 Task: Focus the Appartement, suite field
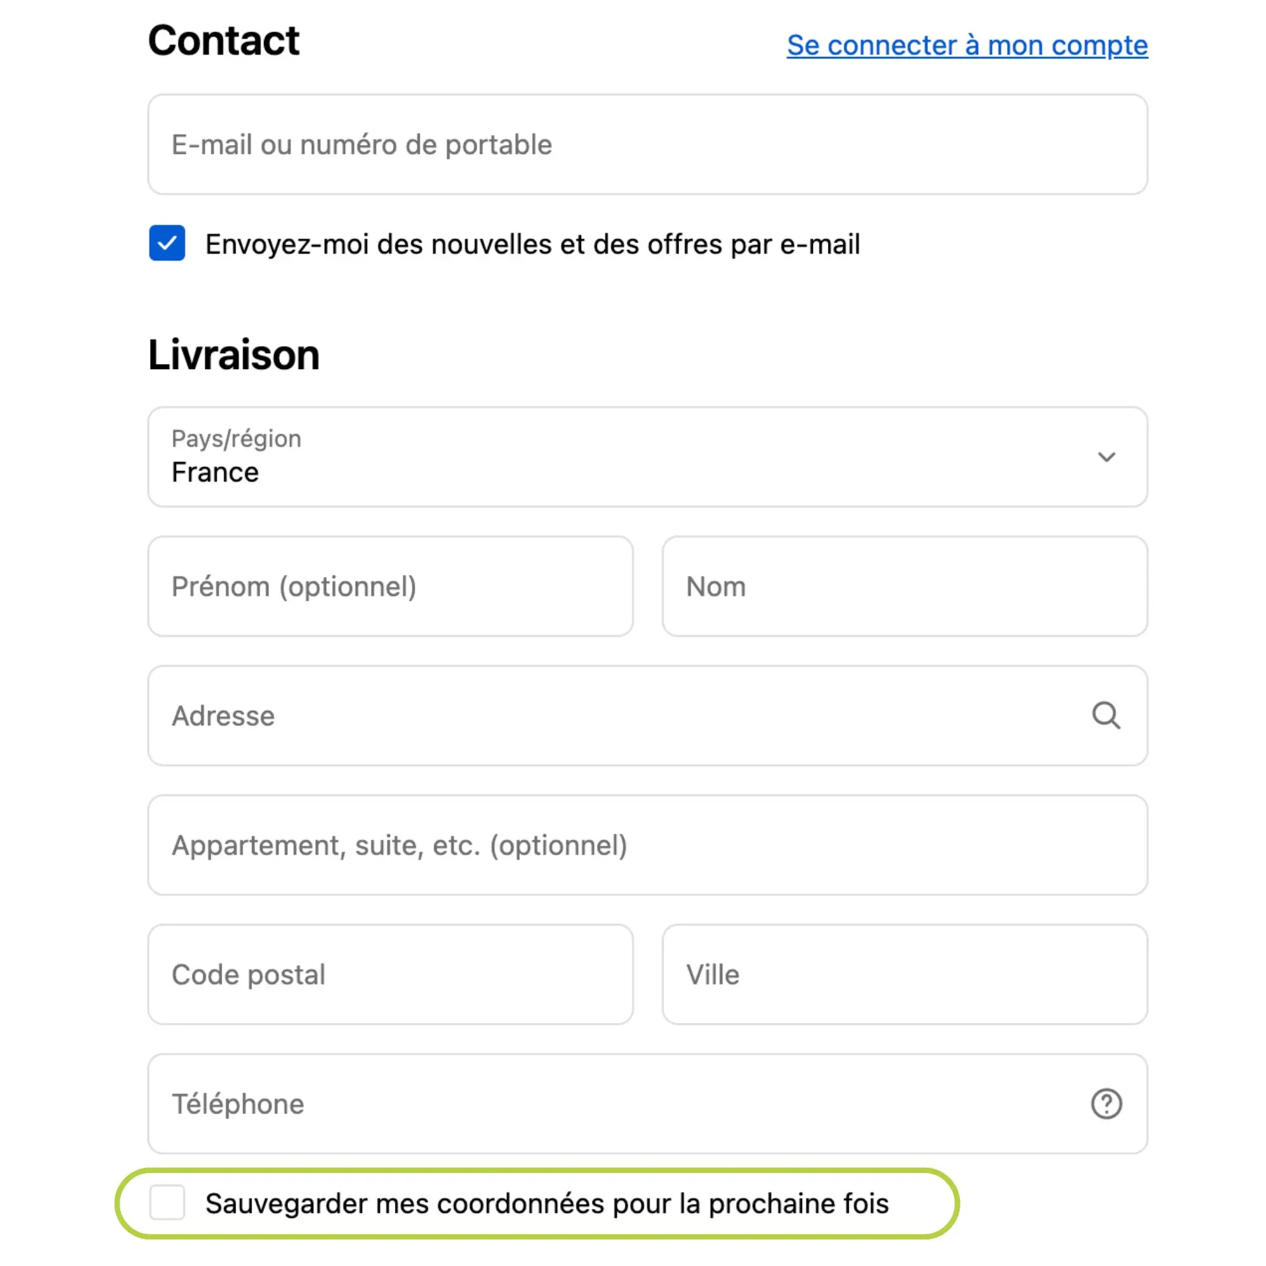(647, 845)
